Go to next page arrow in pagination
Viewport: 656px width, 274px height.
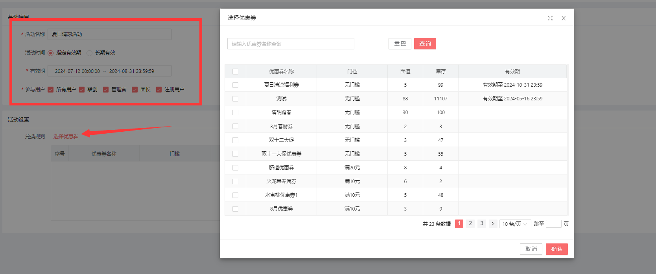tap(493, 224)
